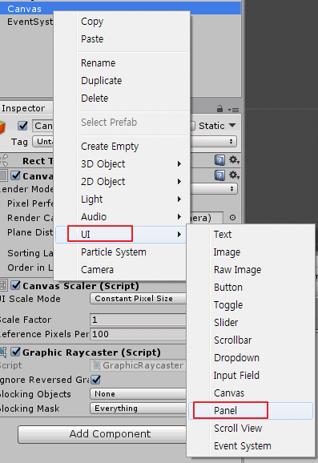Open the Blocking Mask dropdown
Viewport: 318px width, 463px height.
tap(138, 409)
